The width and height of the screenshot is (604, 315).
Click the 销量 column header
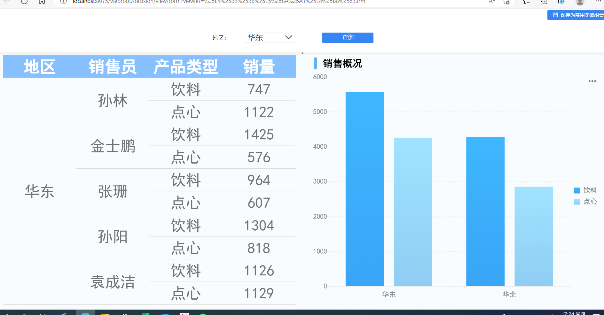click(x=259, y=67)
